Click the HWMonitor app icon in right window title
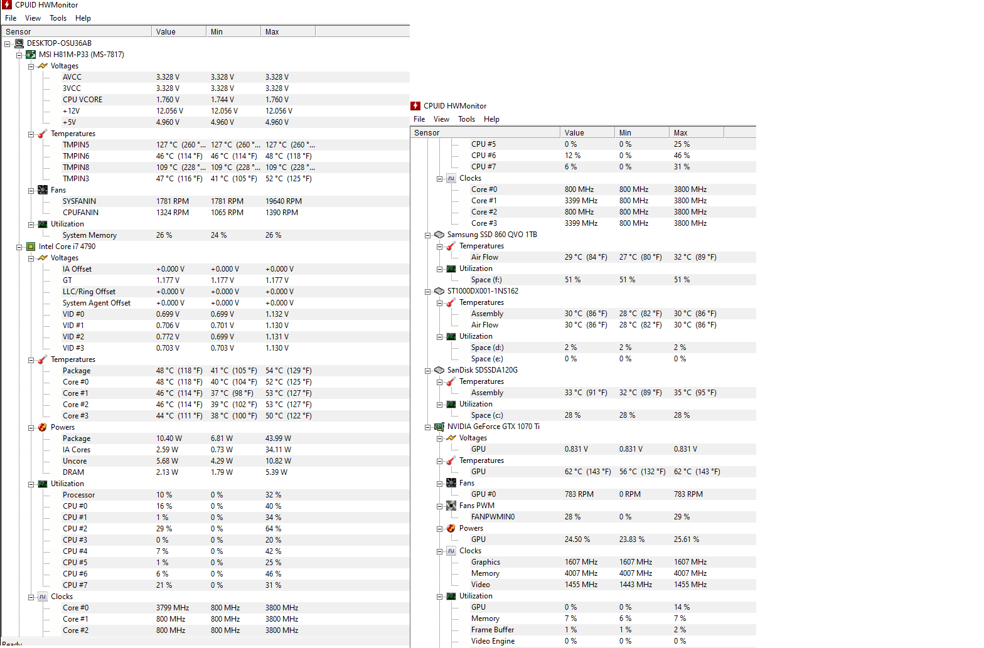This screenshot has width=984, height=648. coord(415,106)
